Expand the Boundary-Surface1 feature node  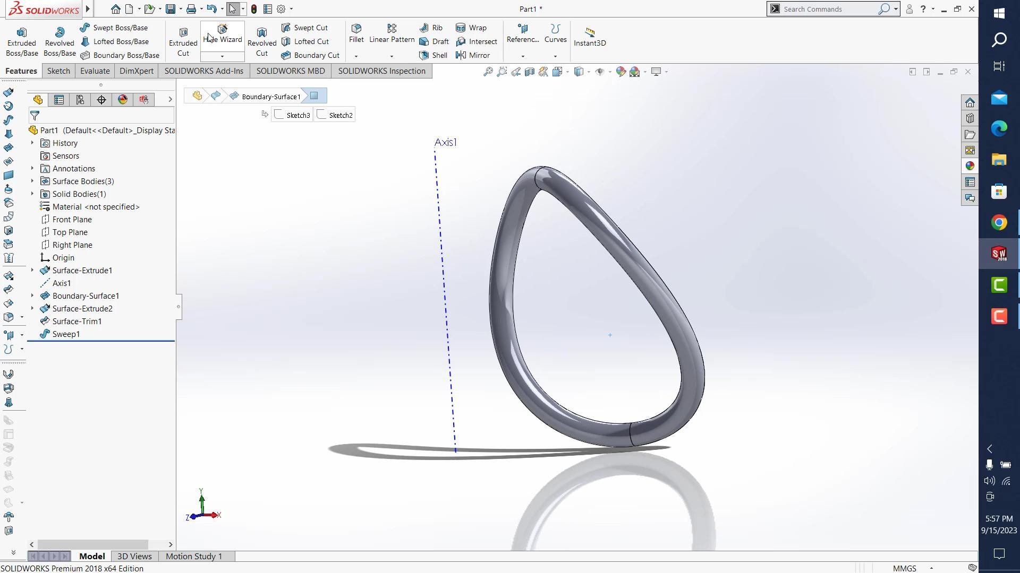(x=32, y=296)
